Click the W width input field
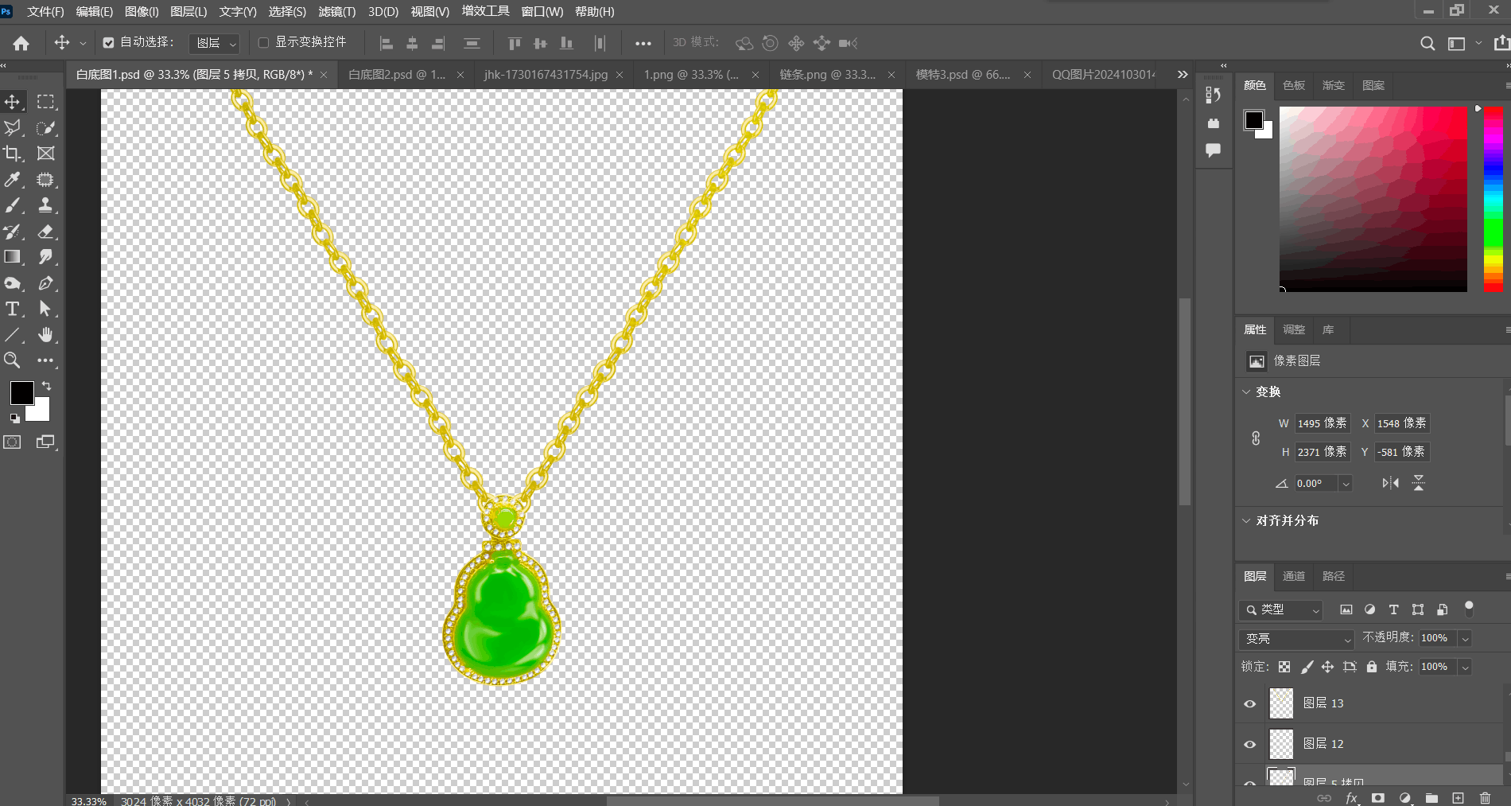Image resolution: width=1511 pixels, height=806 pixels. tap(1322, 423)
